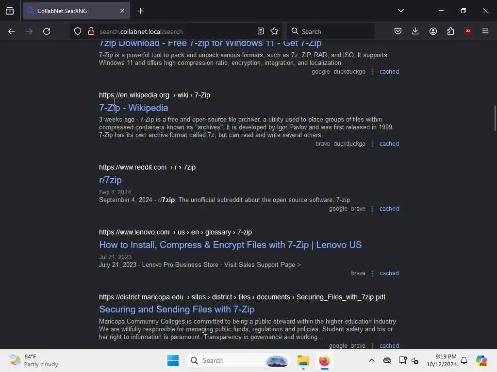Open the 7zip Download Windows 11 result
Image resolution: width=497 pixels, height=372 pixels.
210,44
